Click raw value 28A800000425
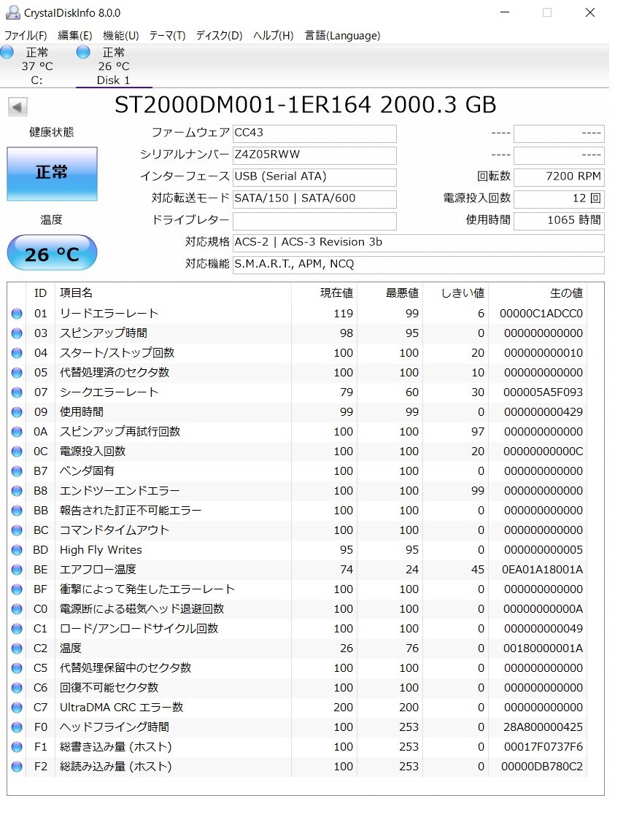Screen dimensions: 623x817 (x=543, y=727)
